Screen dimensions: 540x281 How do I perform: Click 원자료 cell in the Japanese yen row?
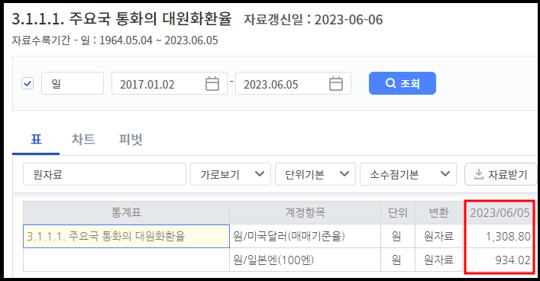click(438, 260)
